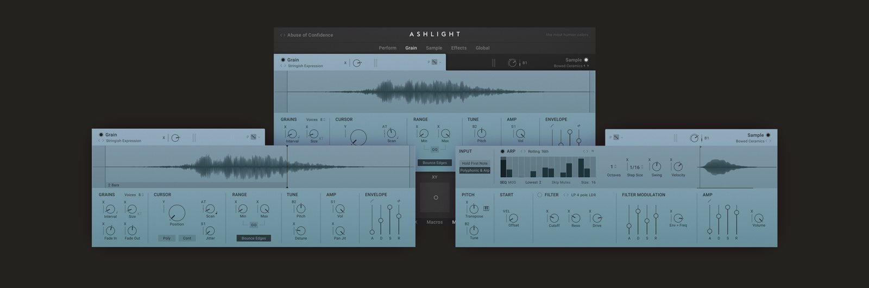The image size is (869, 288).
Task: Open the Step Size 1/16 selector
Action: coord(635,167)
